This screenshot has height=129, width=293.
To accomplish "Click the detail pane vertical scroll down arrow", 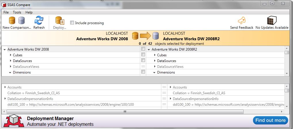I will coord(287,106).
